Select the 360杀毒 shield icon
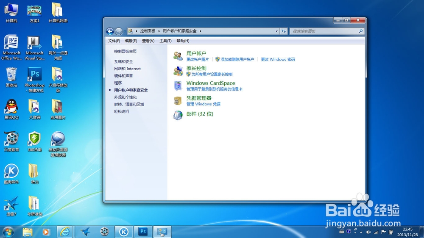The height and width of the screenshot is (238, 424). tap(35, 138)
